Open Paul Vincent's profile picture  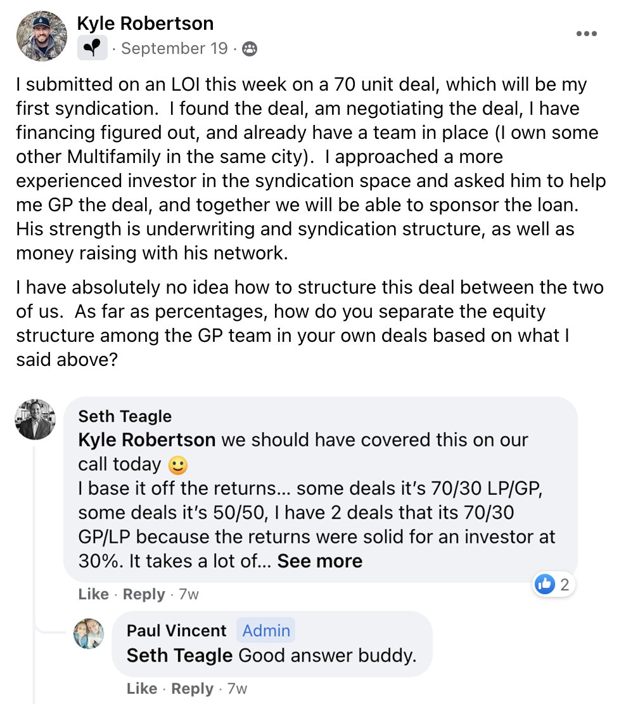tap(89, 633)
